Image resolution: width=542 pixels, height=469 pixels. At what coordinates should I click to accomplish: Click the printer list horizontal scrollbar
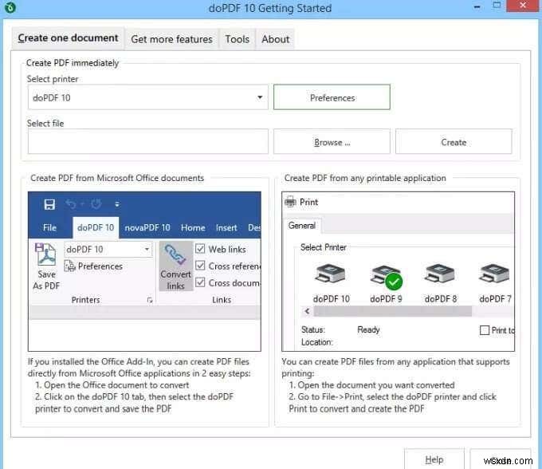(393, 311)
